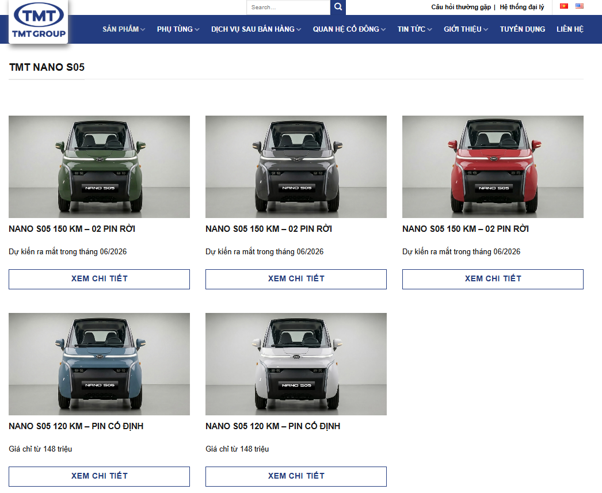Click the search magnifier button
This screenshot has width=602, height=493.
point(338,7)
